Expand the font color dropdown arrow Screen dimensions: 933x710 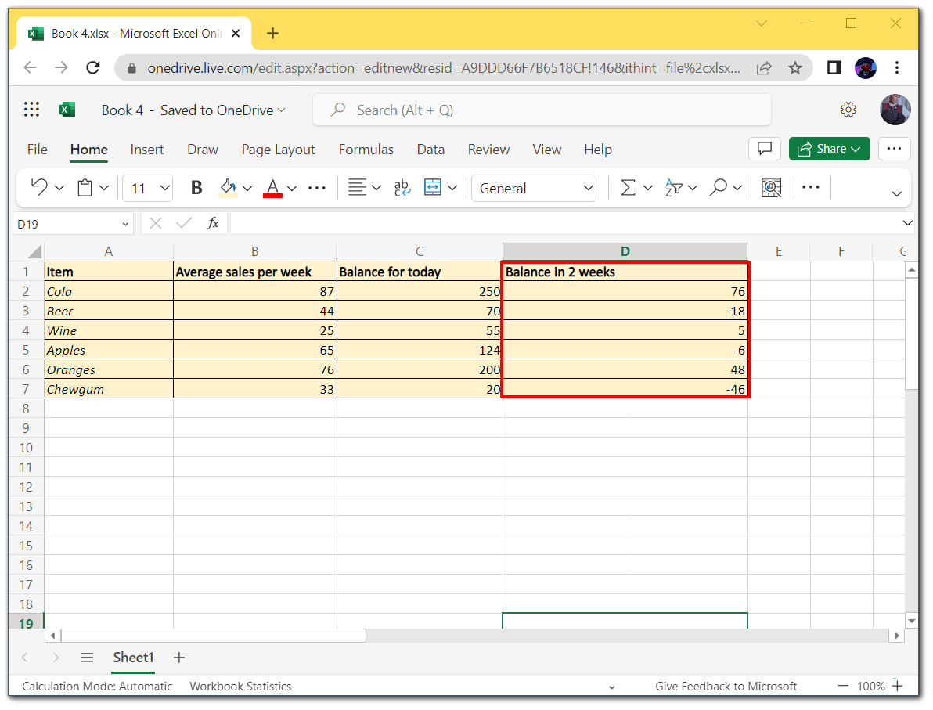(292, 189)
